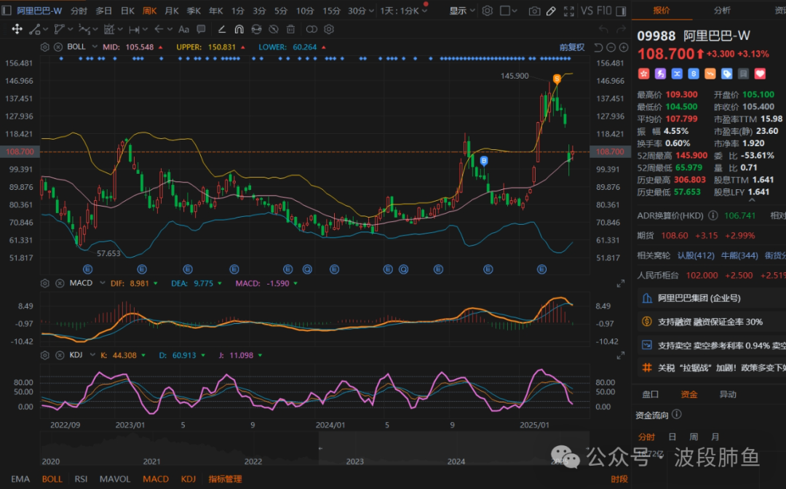The image size is (786, 489).
Task: Select the Fibonacci/gann chart tool
Action: click(x=109, y=30)
